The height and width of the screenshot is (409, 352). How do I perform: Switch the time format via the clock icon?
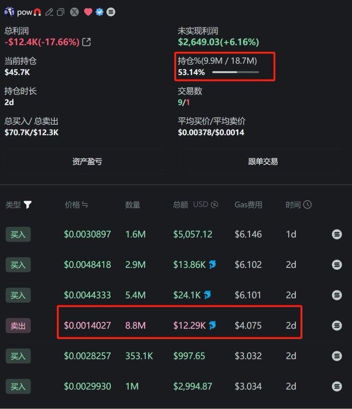click(x=307, y=204)
